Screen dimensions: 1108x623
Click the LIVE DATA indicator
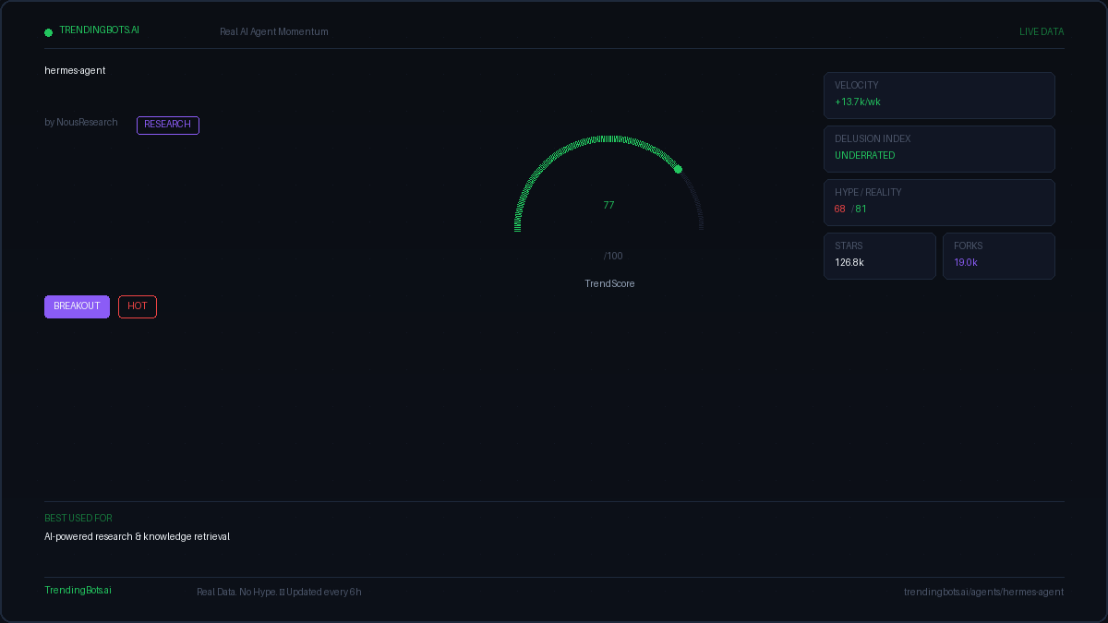(x=1042, y=32)
